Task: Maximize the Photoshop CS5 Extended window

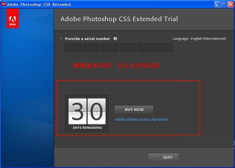Action: (x=224, y=4)
